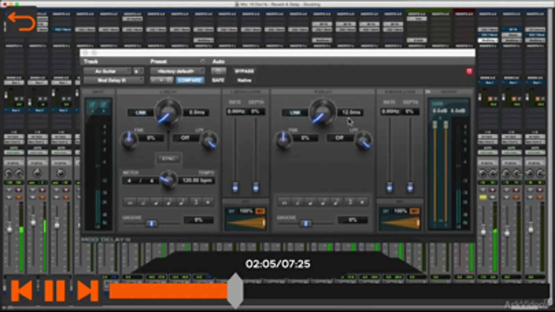Select half note in right delay
555x312 pixels.
pos(297,202)
